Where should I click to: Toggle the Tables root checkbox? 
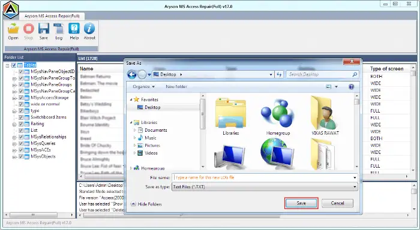[x=14, y=65]
